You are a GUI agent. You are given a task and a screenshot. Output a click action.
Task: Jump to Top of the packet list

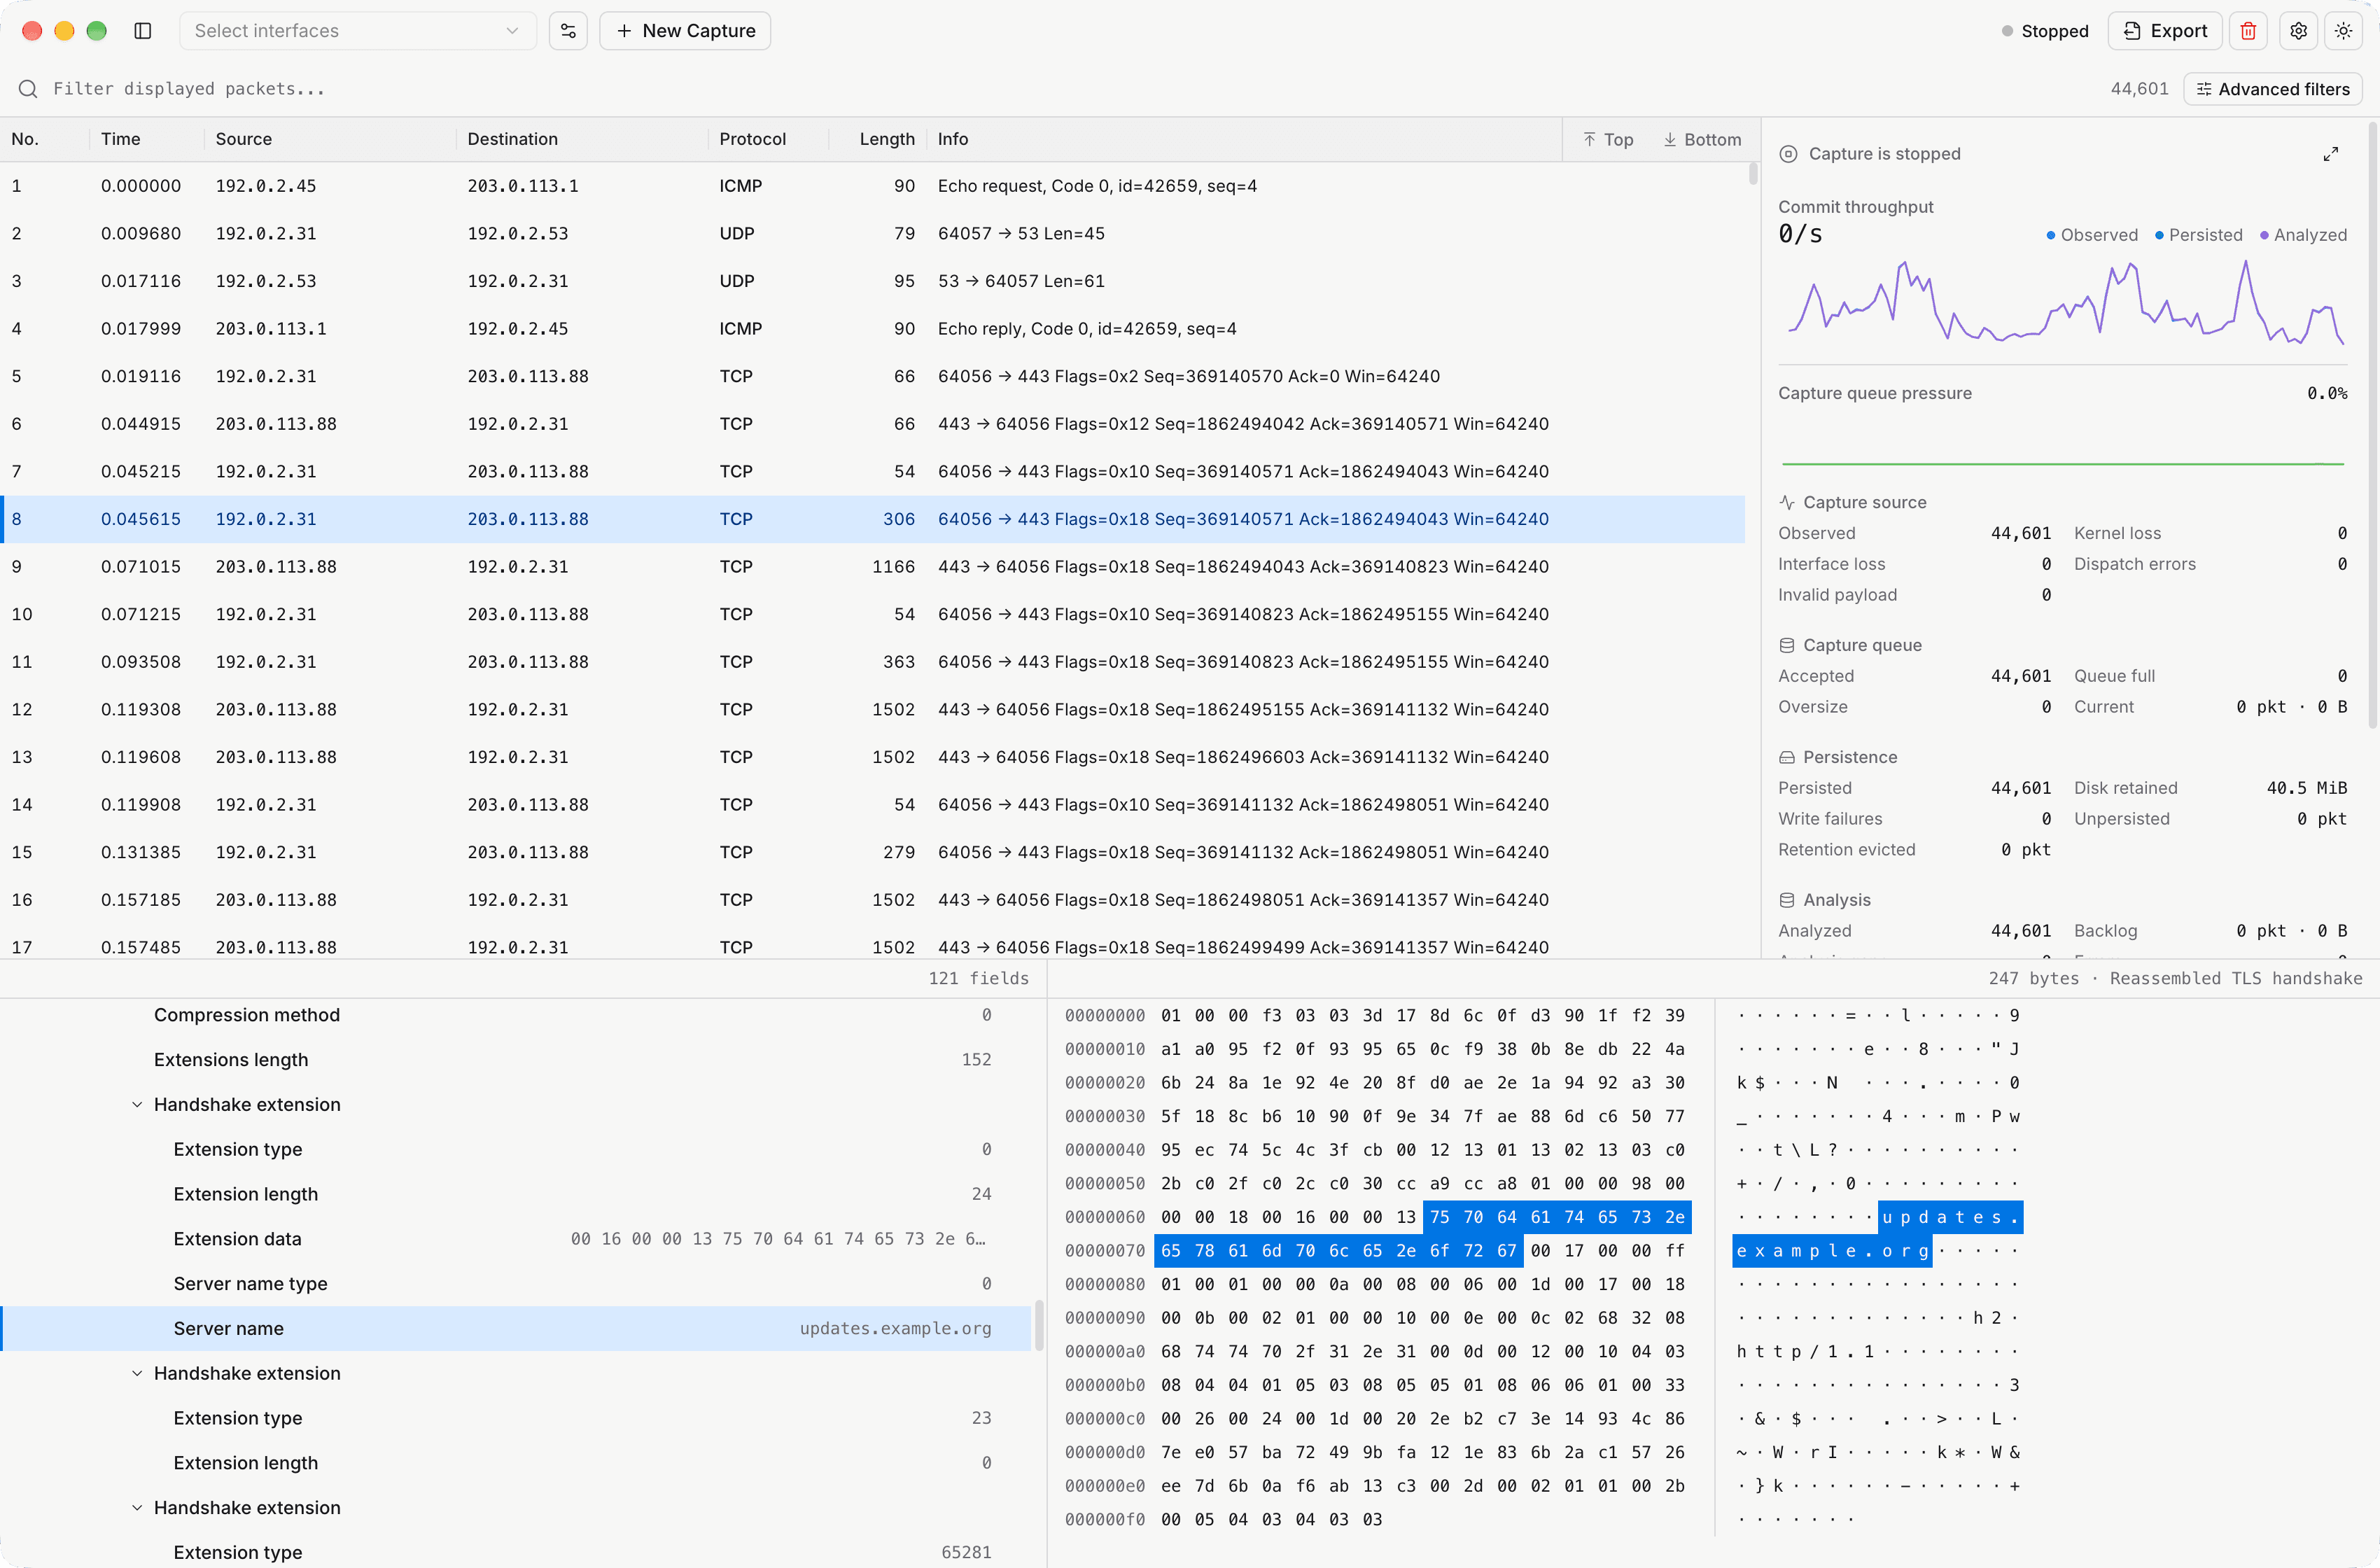1608,140
